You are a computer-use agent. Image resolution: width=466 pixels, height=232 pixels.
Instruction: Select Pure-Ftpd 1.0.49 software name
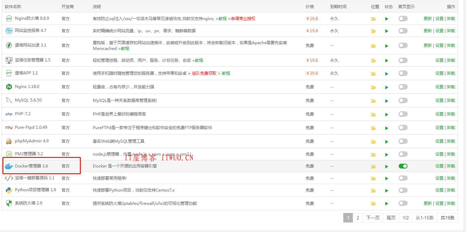click(x=31, y=128)
